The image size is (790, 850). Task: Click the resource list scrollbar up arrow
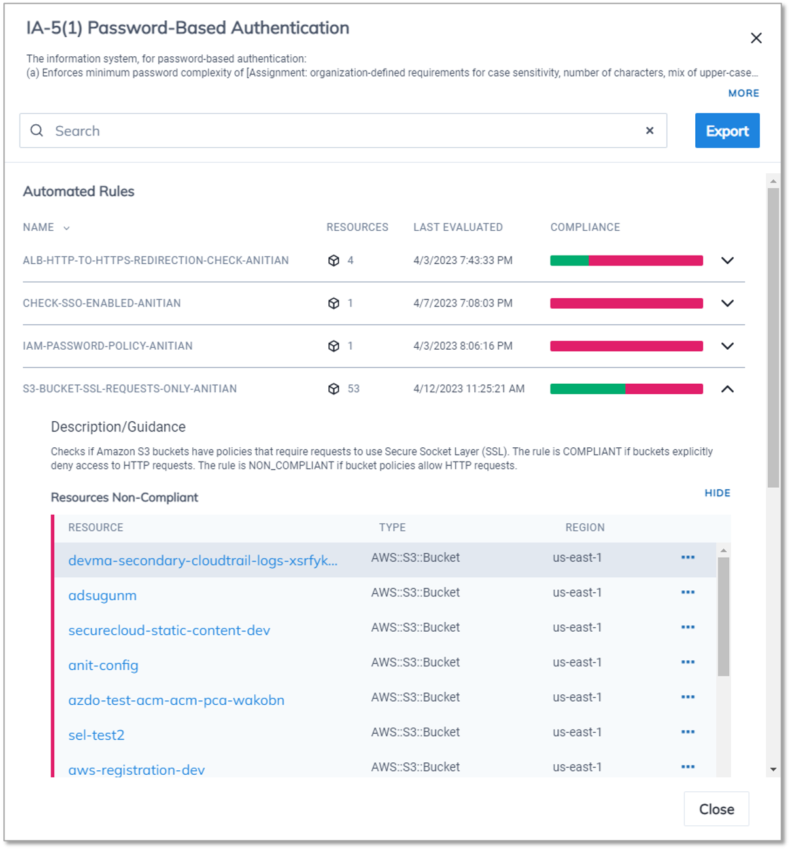pos(723,551)
